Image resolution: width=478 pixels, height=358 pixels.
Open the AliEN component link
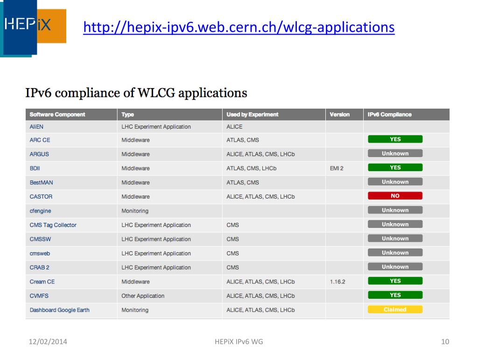point(36,127)
